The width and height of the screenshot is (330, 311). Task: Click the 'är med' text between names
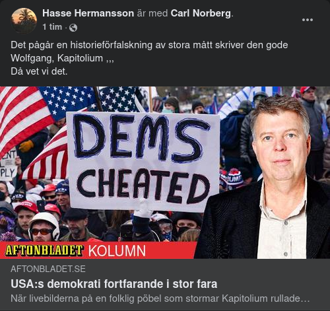[152, 13]
